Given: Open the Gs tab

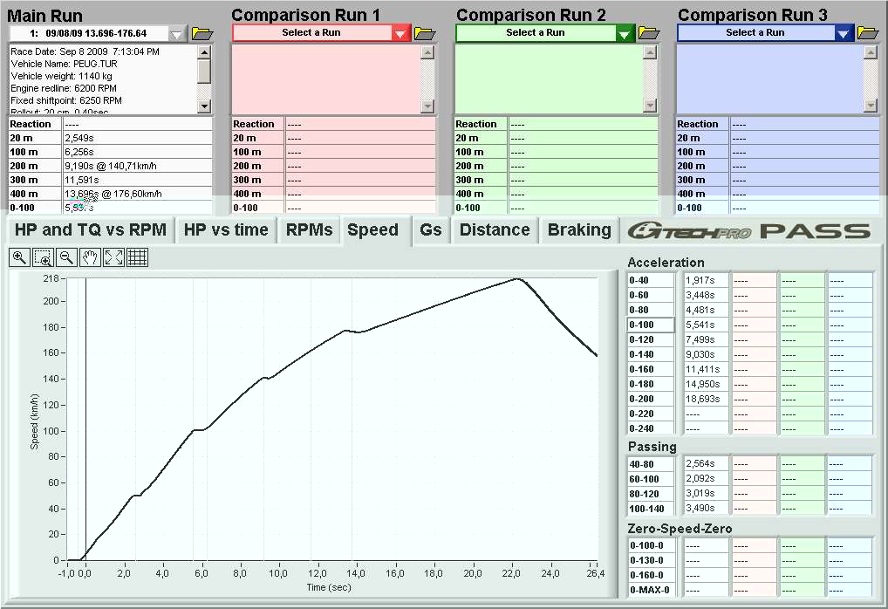Looking at the screenshot, I should click(x=431, y=230).
